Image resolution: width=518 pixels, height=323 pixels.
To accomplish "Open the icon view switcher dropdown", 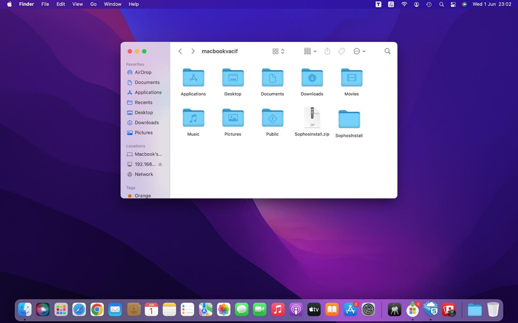I will pos(278,51).
